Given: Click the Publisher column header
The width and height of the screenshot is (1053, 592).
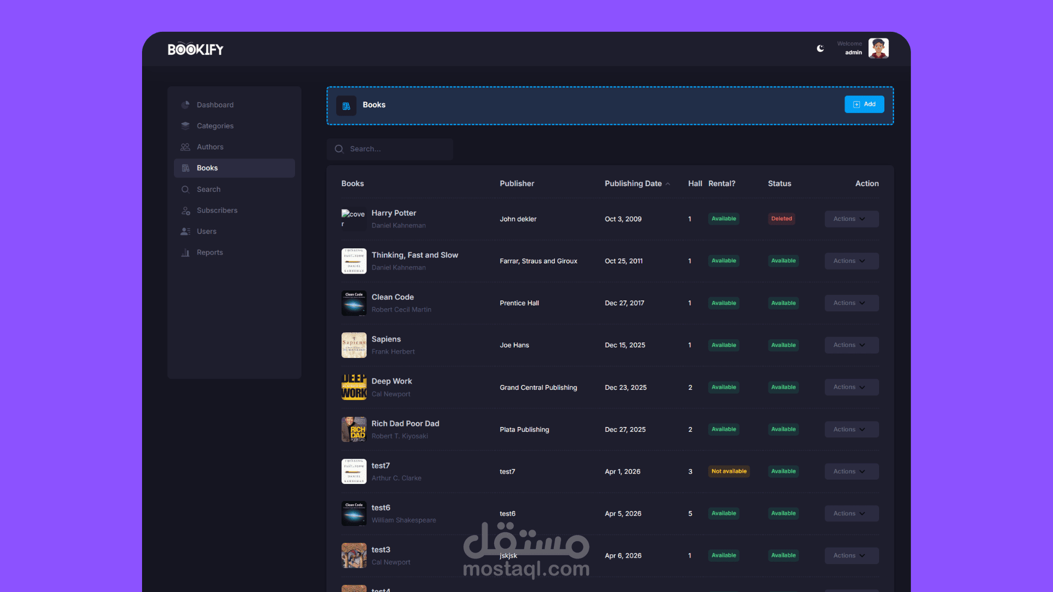Looking at the screenshot, I should tap(517, 184).
